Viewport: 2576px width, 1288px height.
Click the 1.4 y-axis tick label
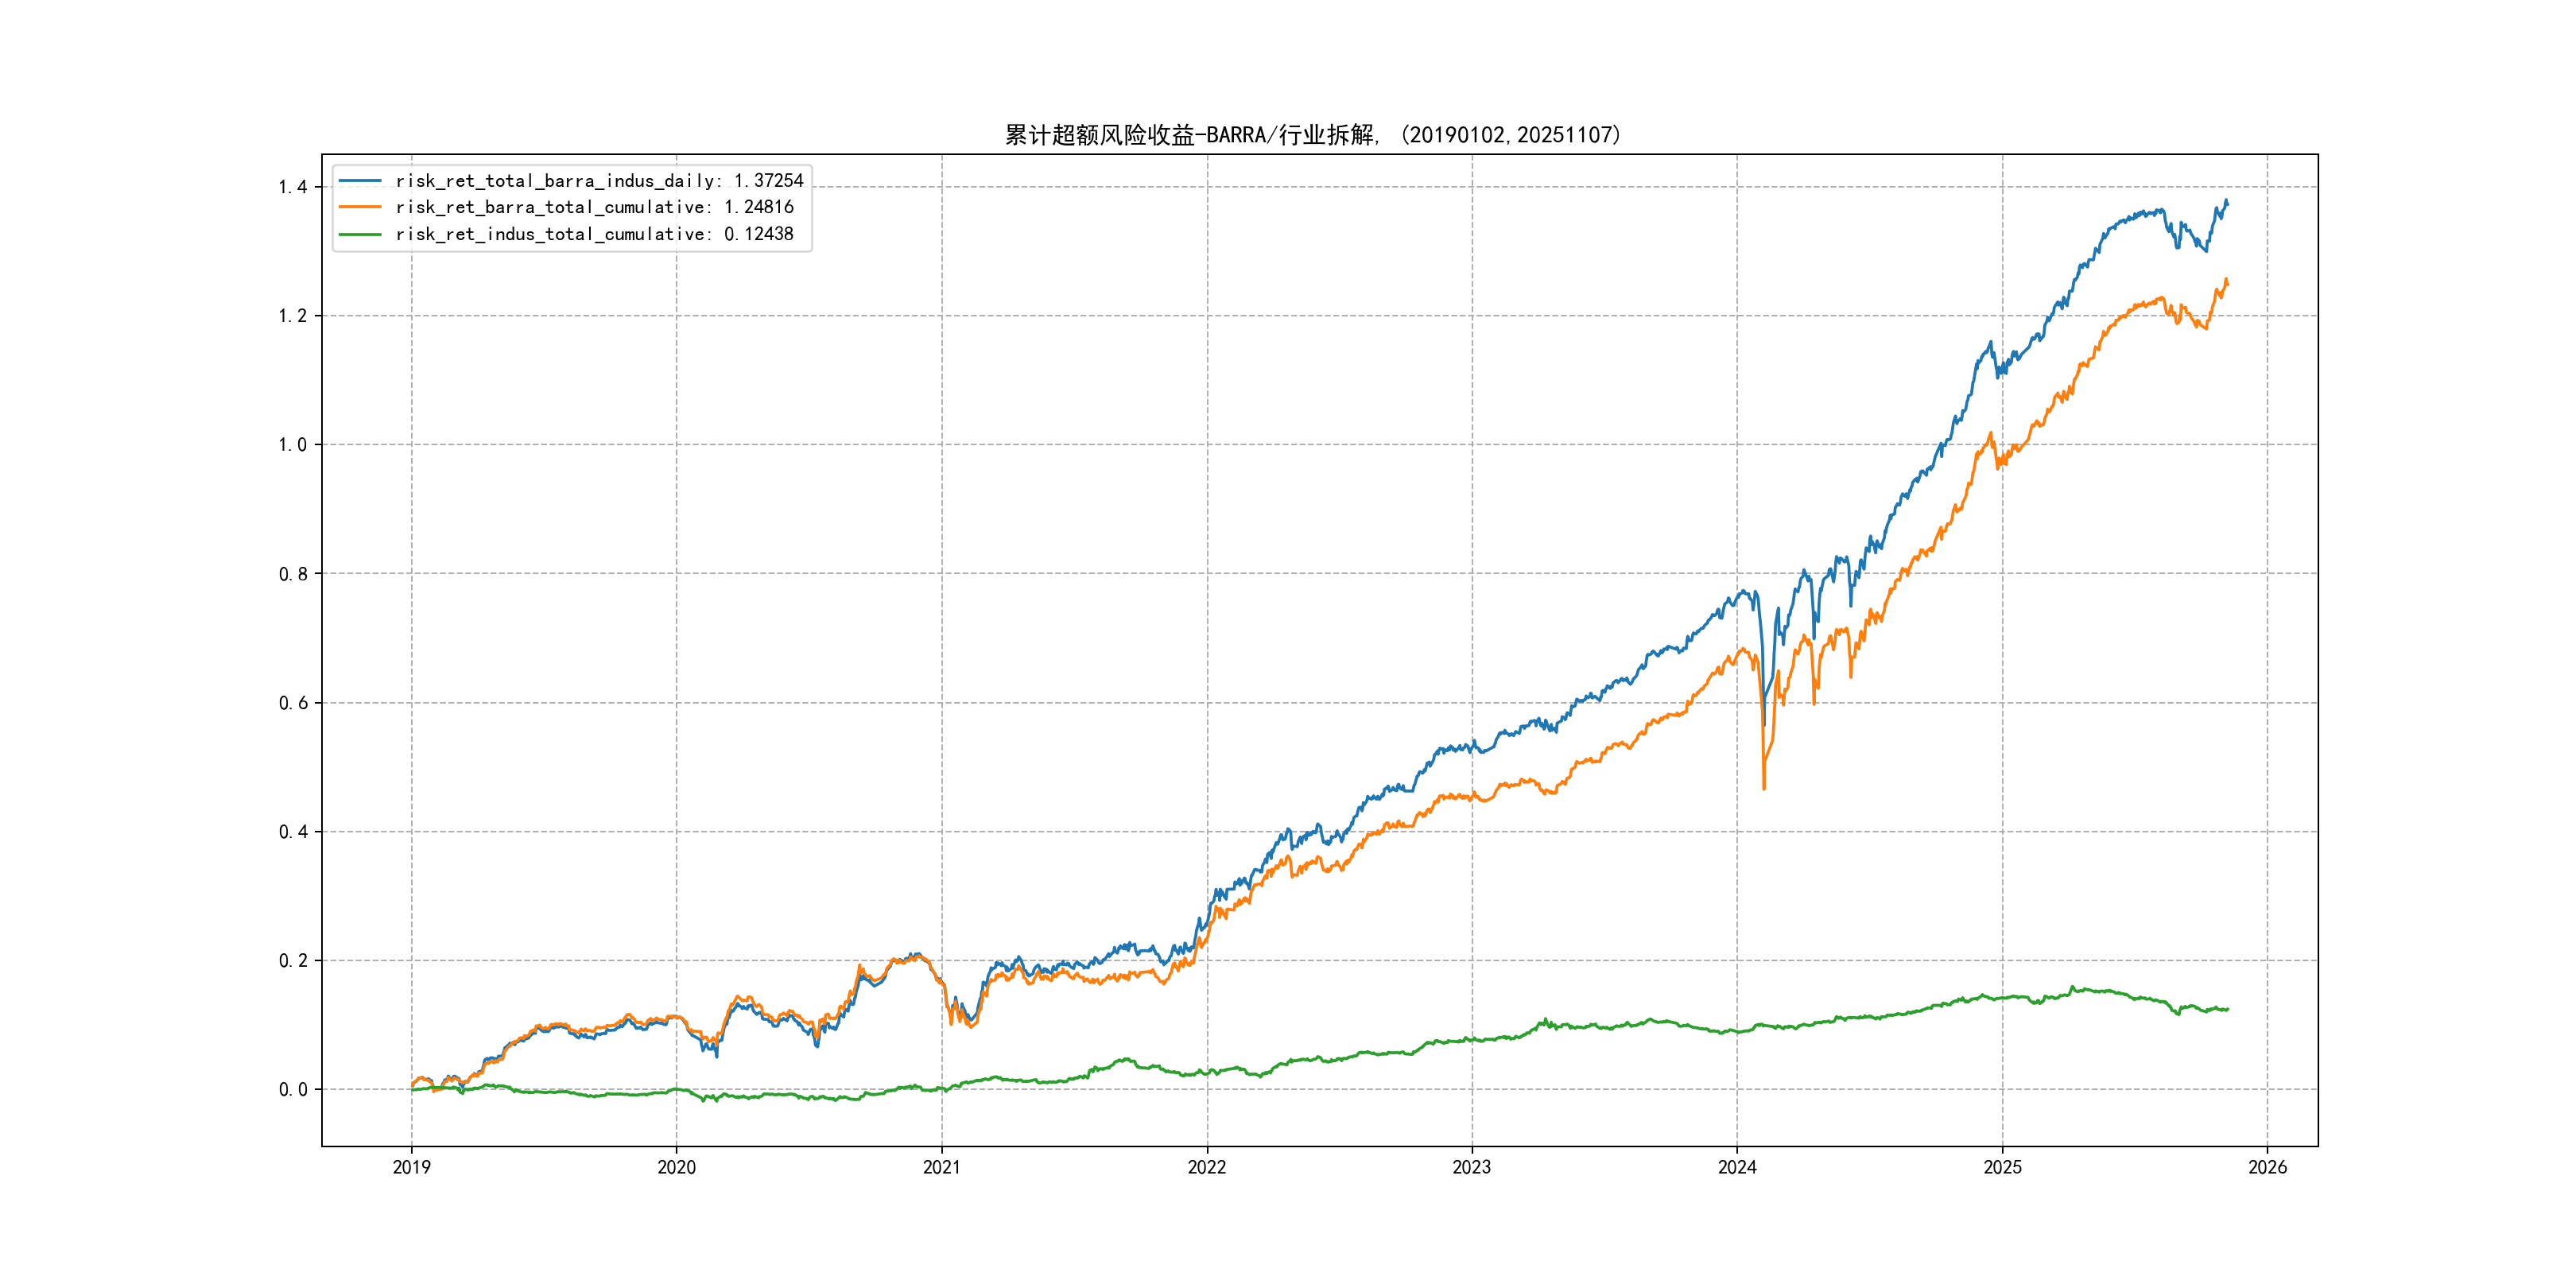coord(292,187)
